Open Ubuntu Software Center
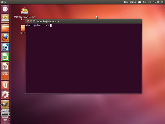 (5, 76)
